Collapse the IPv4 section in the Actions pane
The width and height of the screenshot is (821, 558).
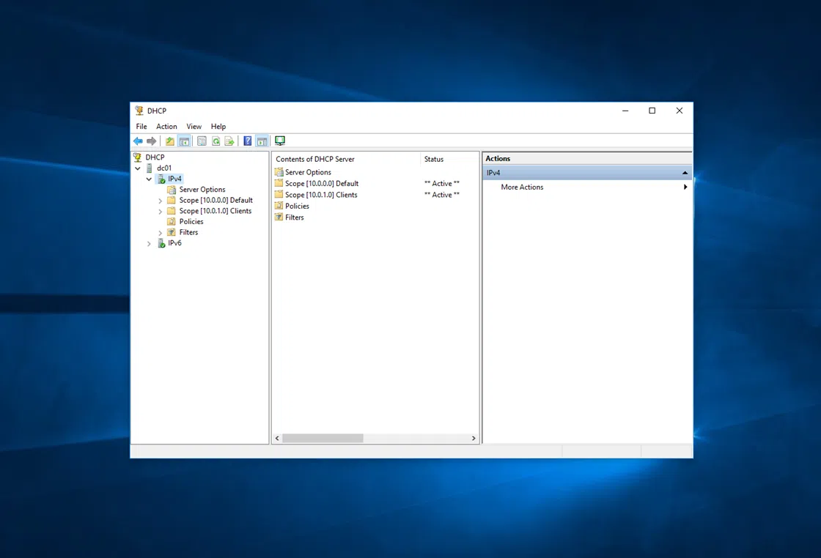point(685,172)
